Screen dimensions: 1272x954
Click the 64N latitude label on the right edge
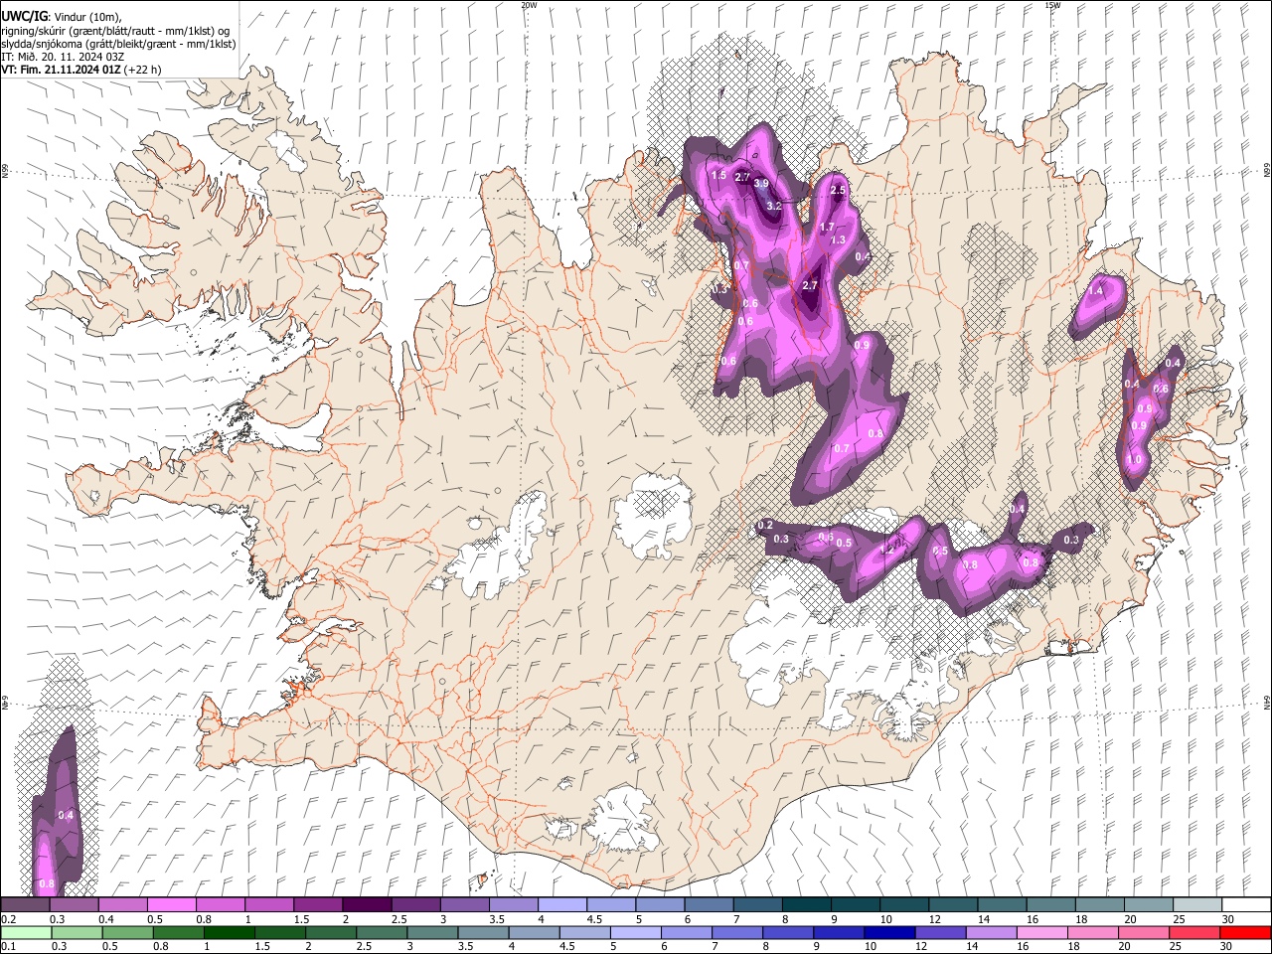1267,703
